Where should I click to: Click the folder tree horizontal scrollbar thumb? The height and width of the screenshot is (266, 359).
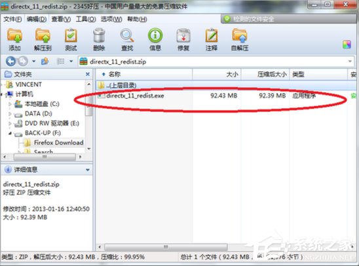click(45, 157)
